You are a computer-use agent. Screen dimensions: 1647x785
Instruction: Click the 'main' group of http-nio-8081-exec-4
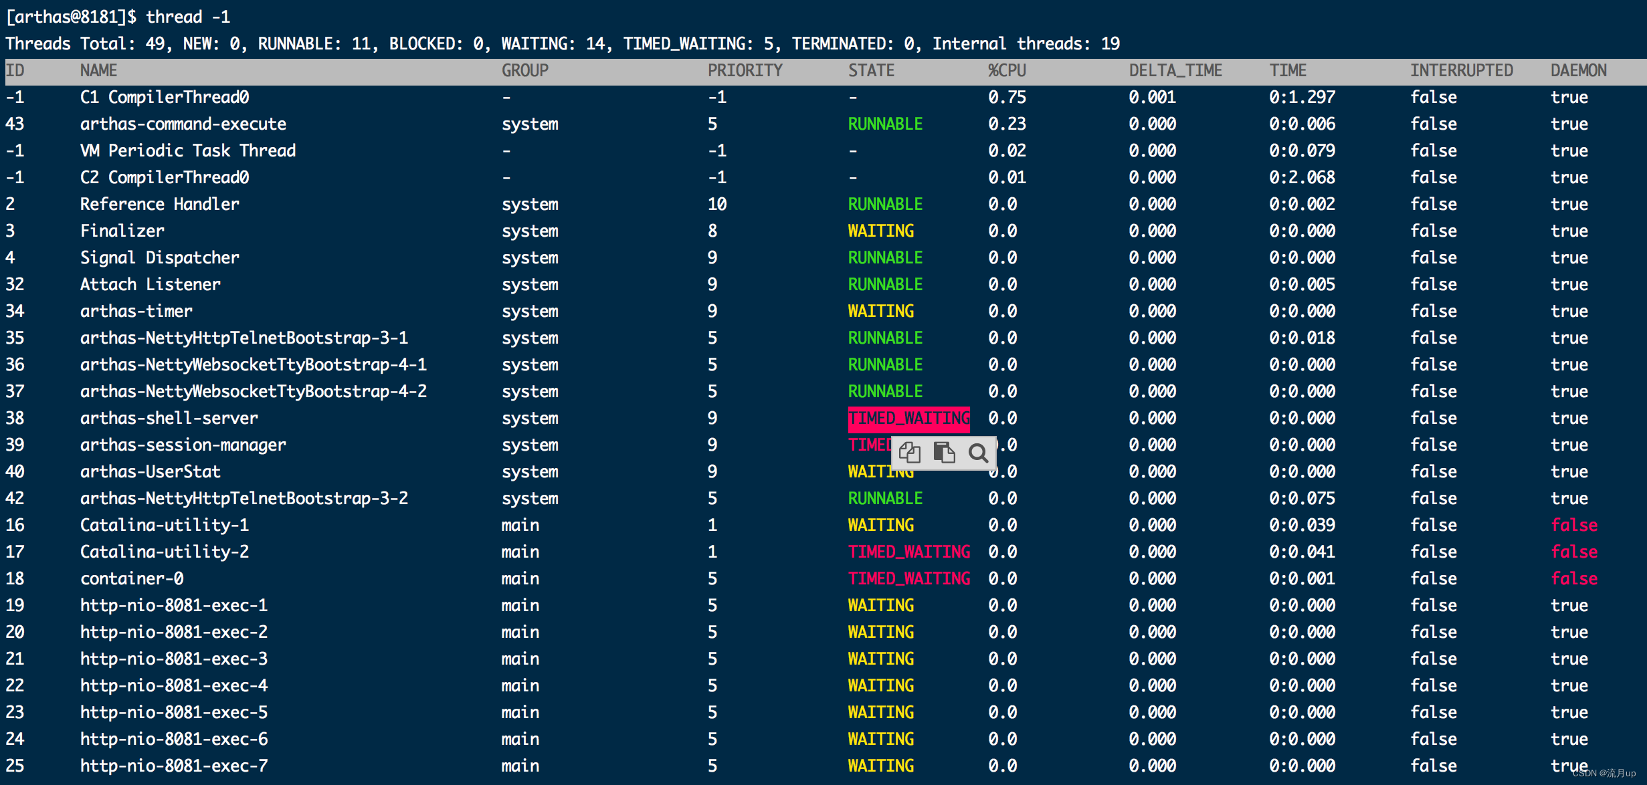[520, 686]
